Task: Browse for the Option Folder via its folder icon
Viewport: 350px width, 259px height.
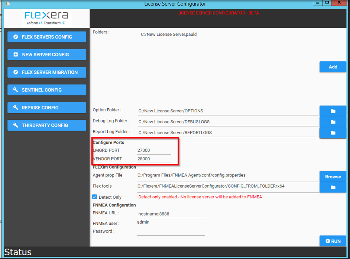Action: (x=333, y=111)
